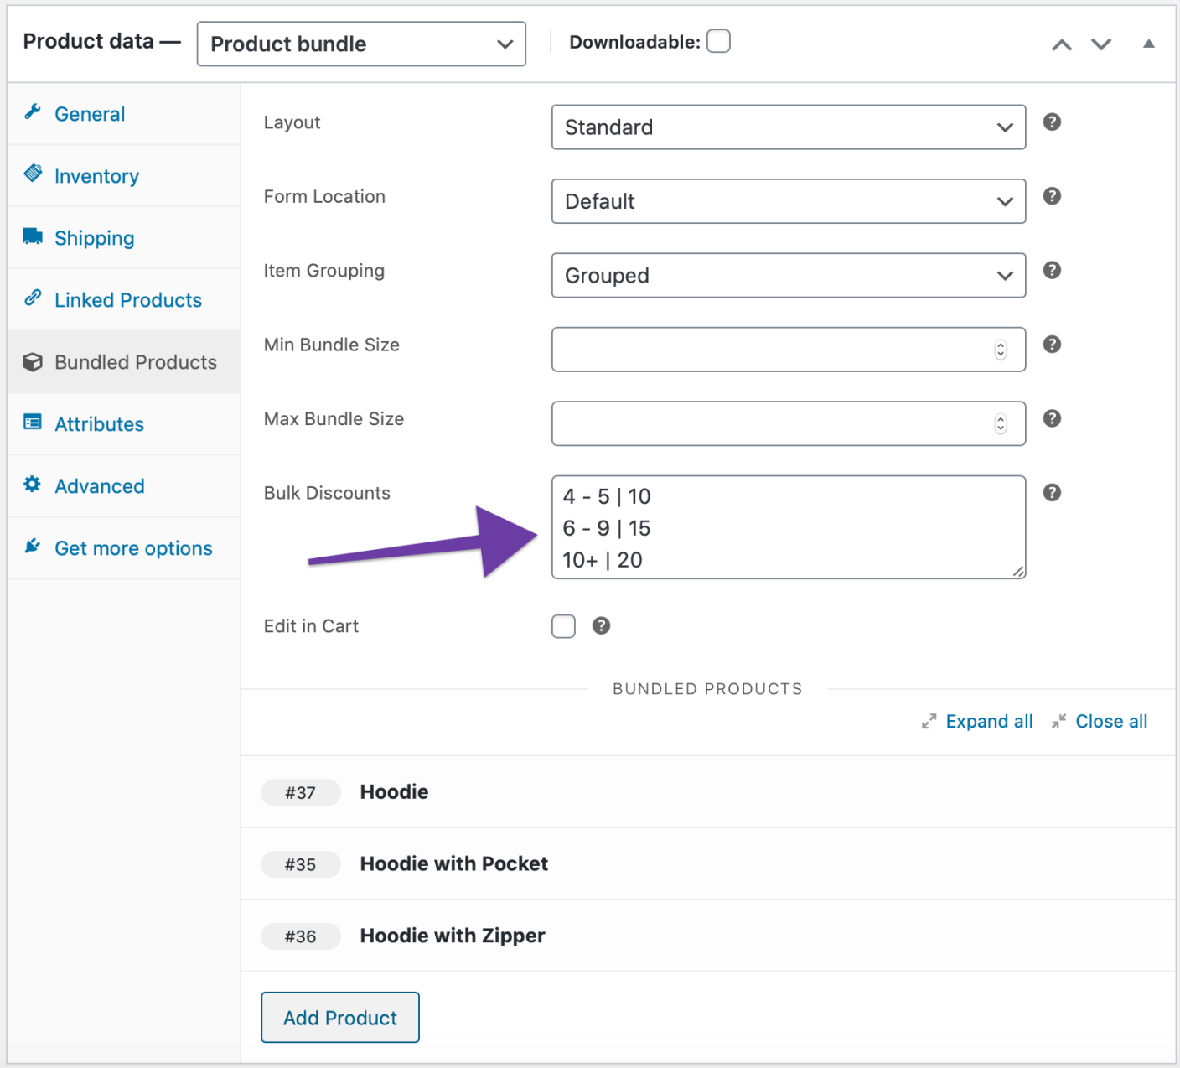Image resolution: width=1180 pixels, height=1068 pixels.
Task: Click the tag icon beside Inventory
Action: pyautogui.click(x=33, y=174)
